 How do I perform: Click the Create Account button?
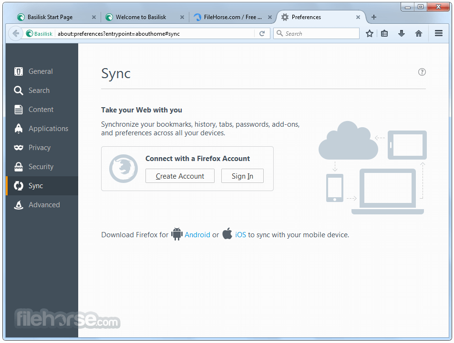click(x=180, y=176)
